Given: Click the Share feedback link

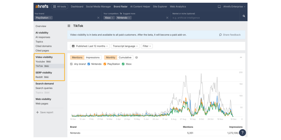Looking at the screenshot, I should 230,35.
